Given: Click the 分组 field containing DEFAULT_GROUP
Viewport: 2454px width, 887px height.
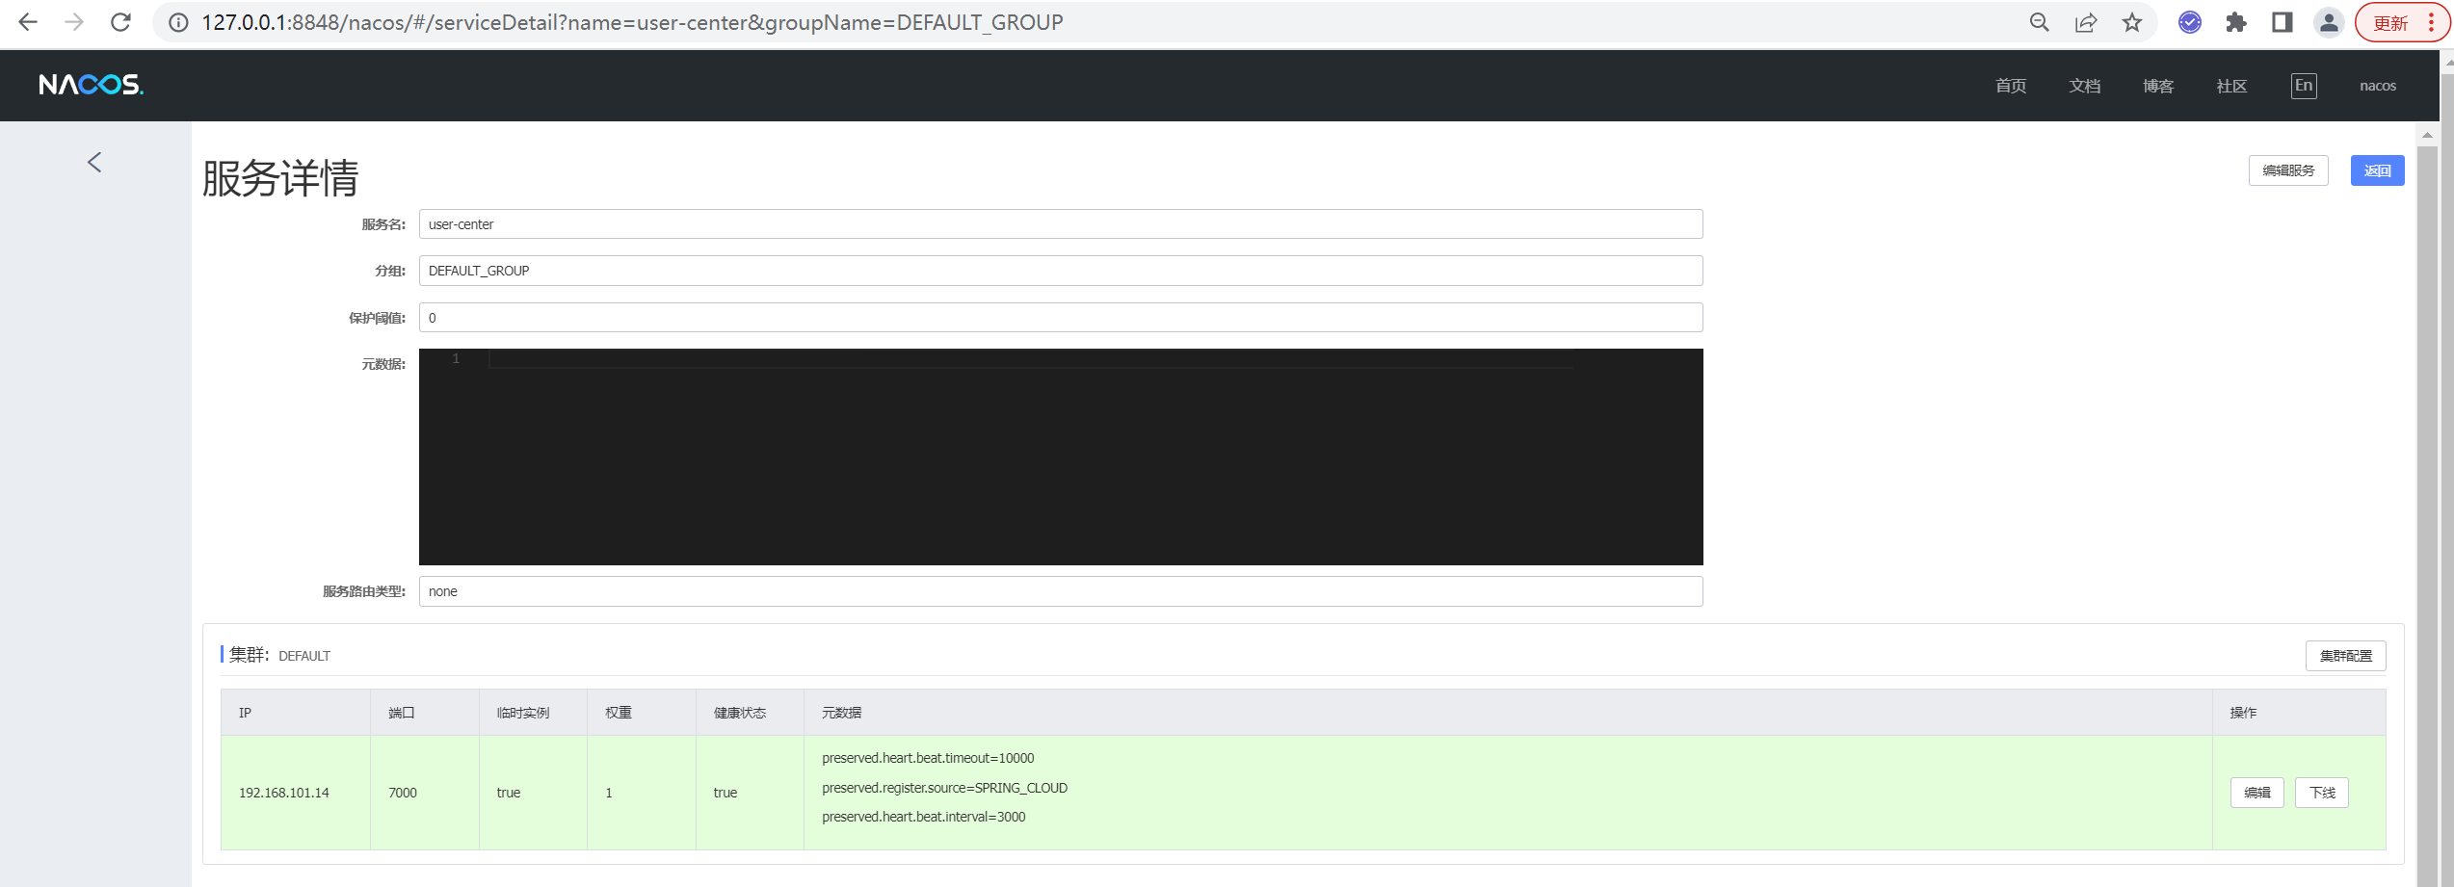Looking at the screenshot, I should click(1061, 271).
